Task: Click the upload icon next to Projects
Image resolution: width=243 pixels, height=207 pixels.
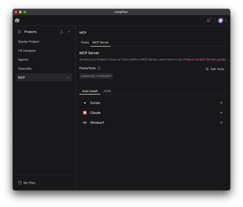Action: pos(62,32)
